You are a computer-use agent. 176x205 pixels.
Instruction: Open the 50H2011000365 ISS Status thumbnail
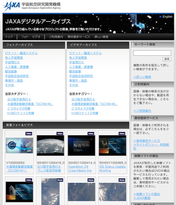[112, 146]
